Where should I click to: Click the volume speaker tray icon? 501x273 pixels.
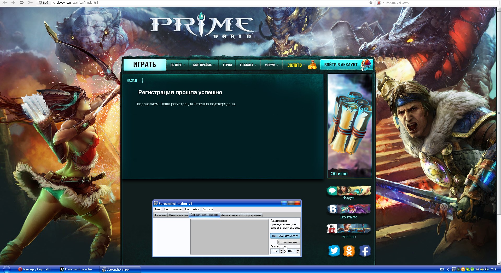pyautogui.click(x=487, y=269)
